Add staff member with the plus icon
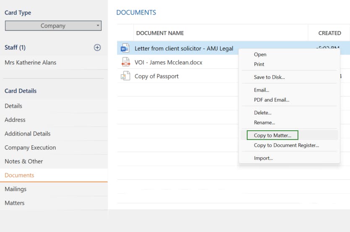This screenshot has height=232, width=350. (97, 47)
